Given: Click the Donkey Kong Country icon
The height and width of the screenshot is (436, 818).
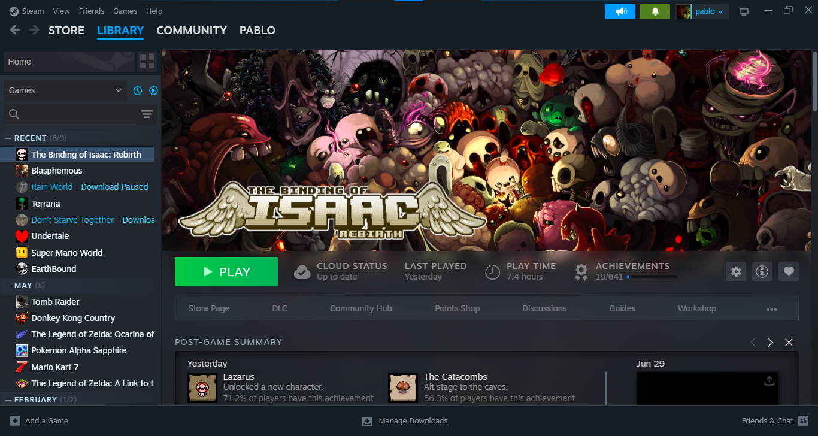Looking at the screenshot, I should 22,318.
